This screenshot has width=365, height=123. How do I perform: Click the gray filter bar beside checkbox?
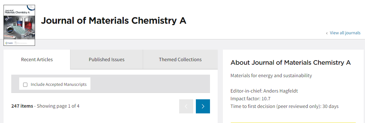point(150,84)
